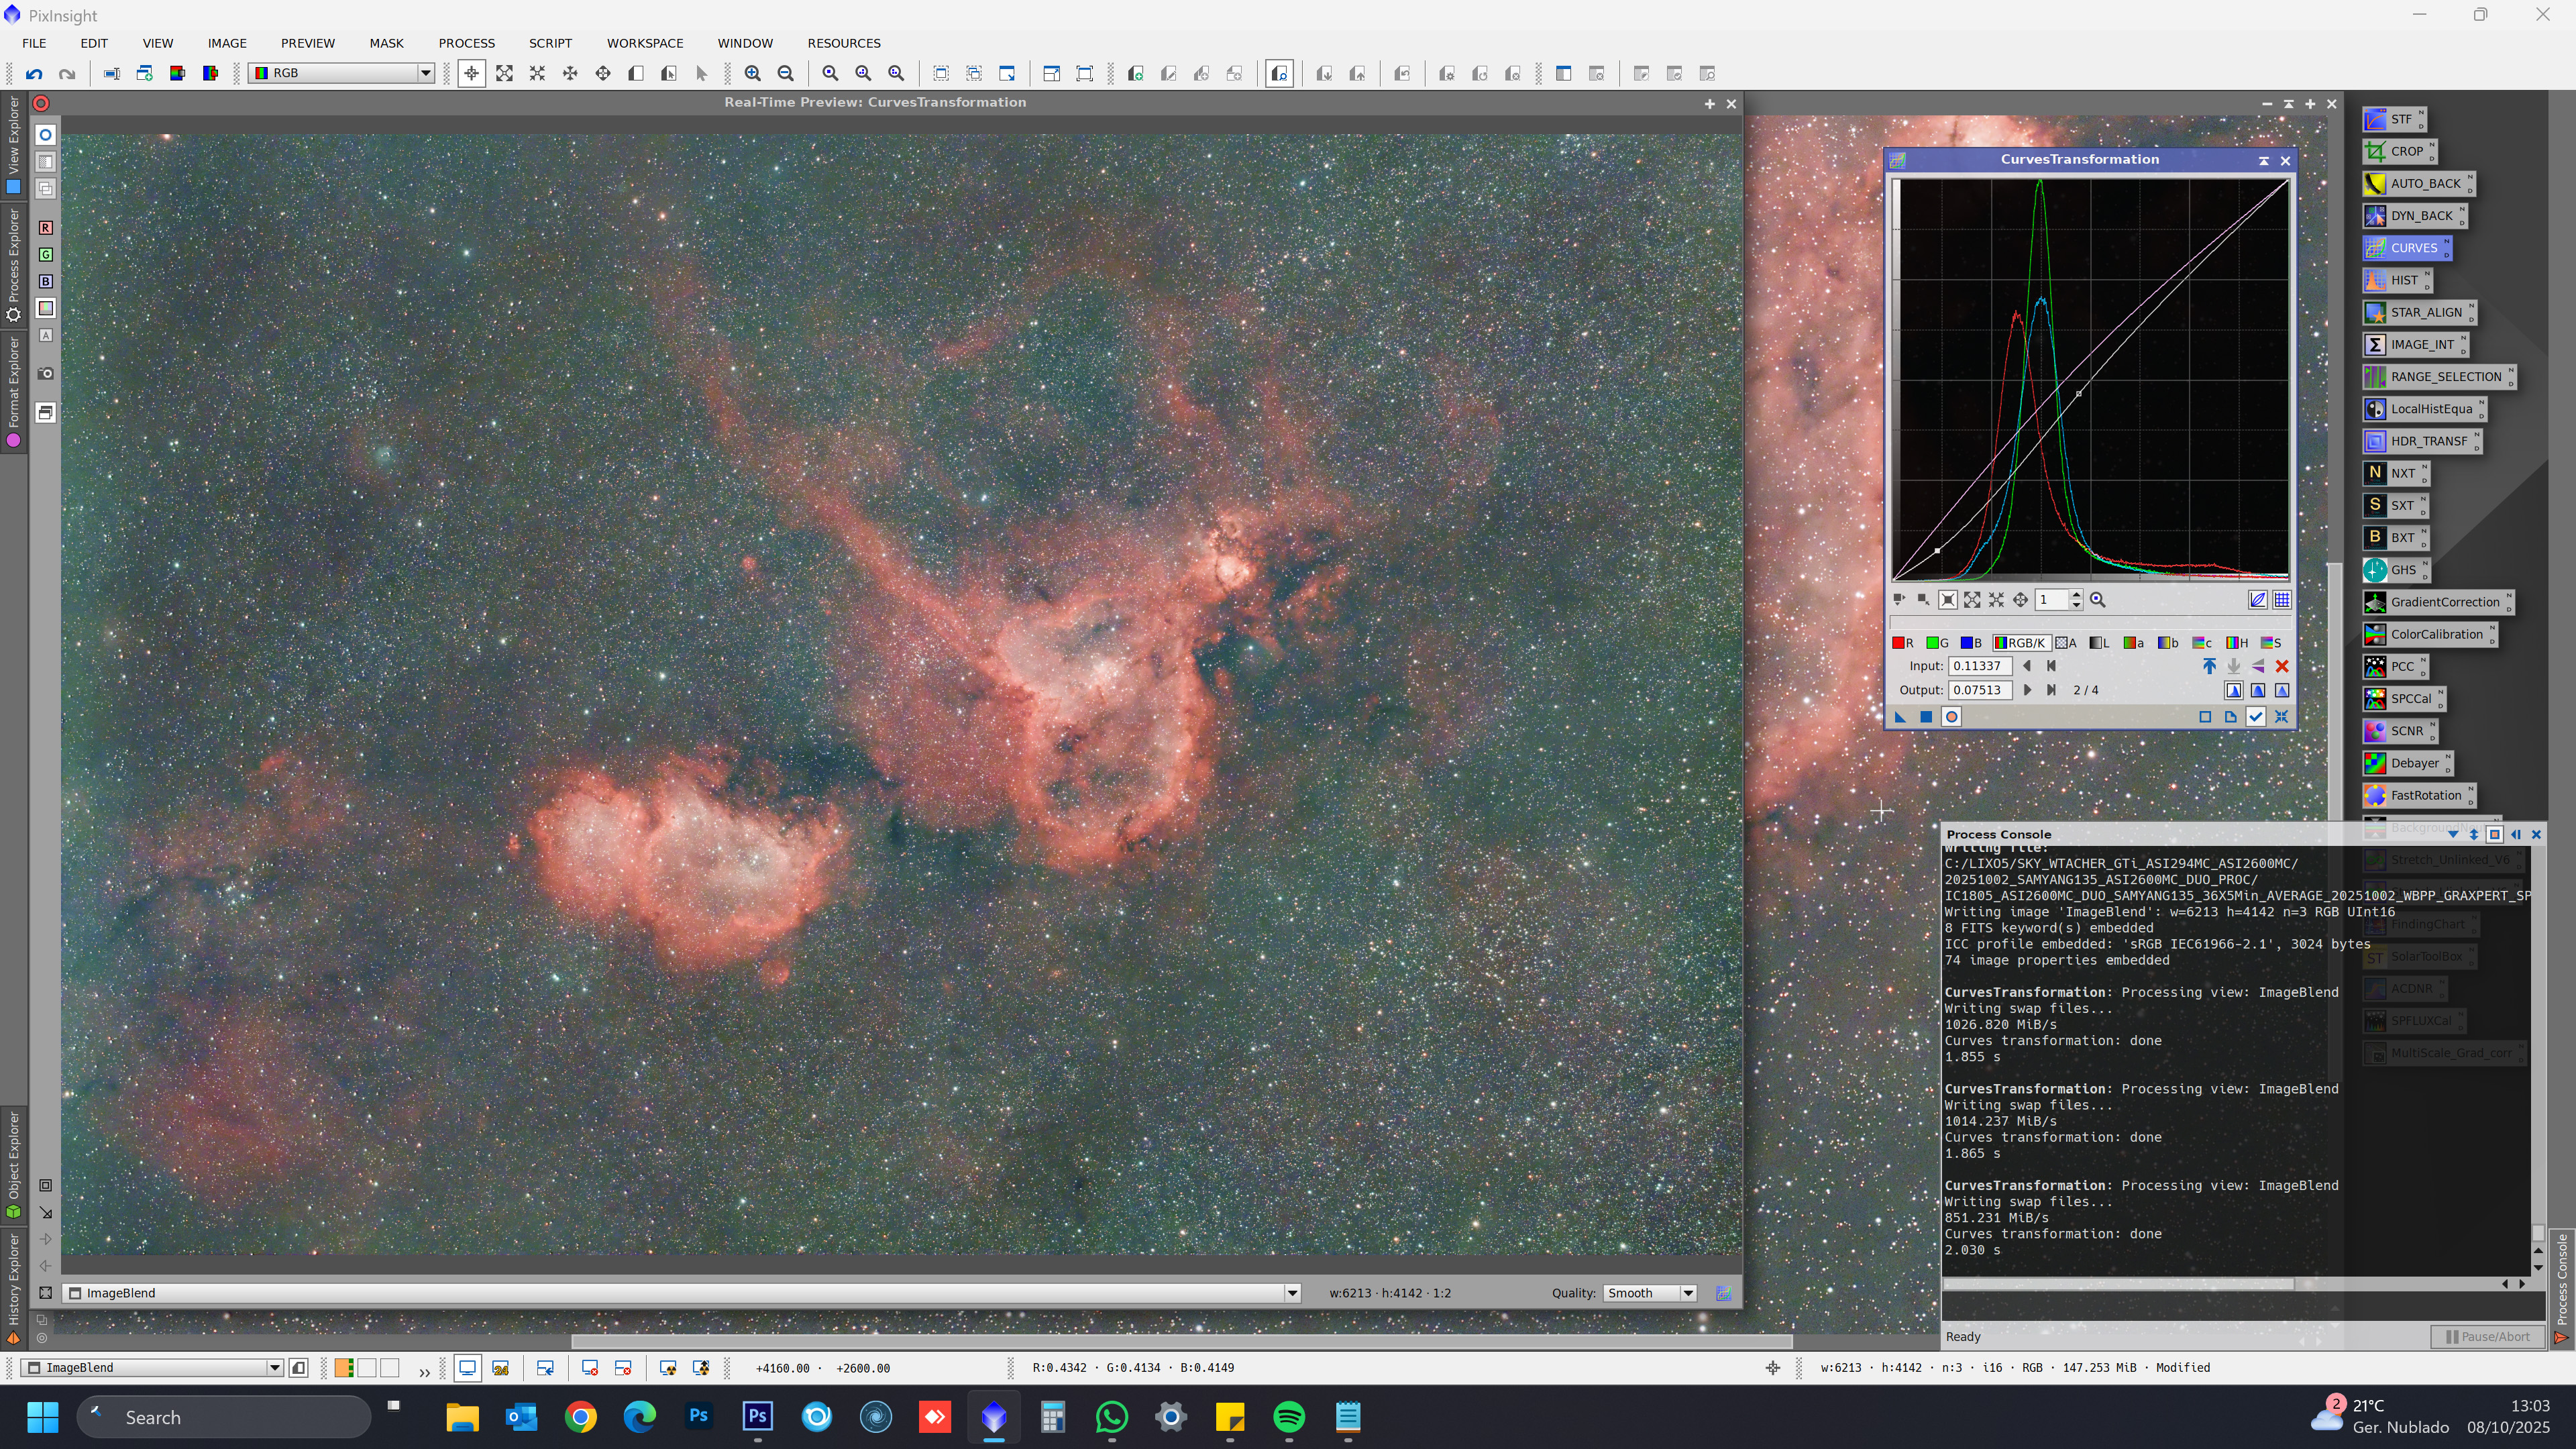Apply curves with the blue square button
The width and height of the screenshot is (2576, 1449).
pyautogui.click(x=1926, y=717)
